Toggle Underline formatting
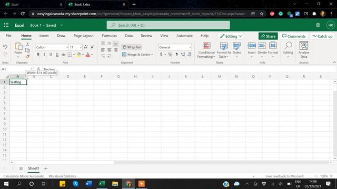Image resolution: width=337 pixels, height=189 pixels. (x=51, y=55)
